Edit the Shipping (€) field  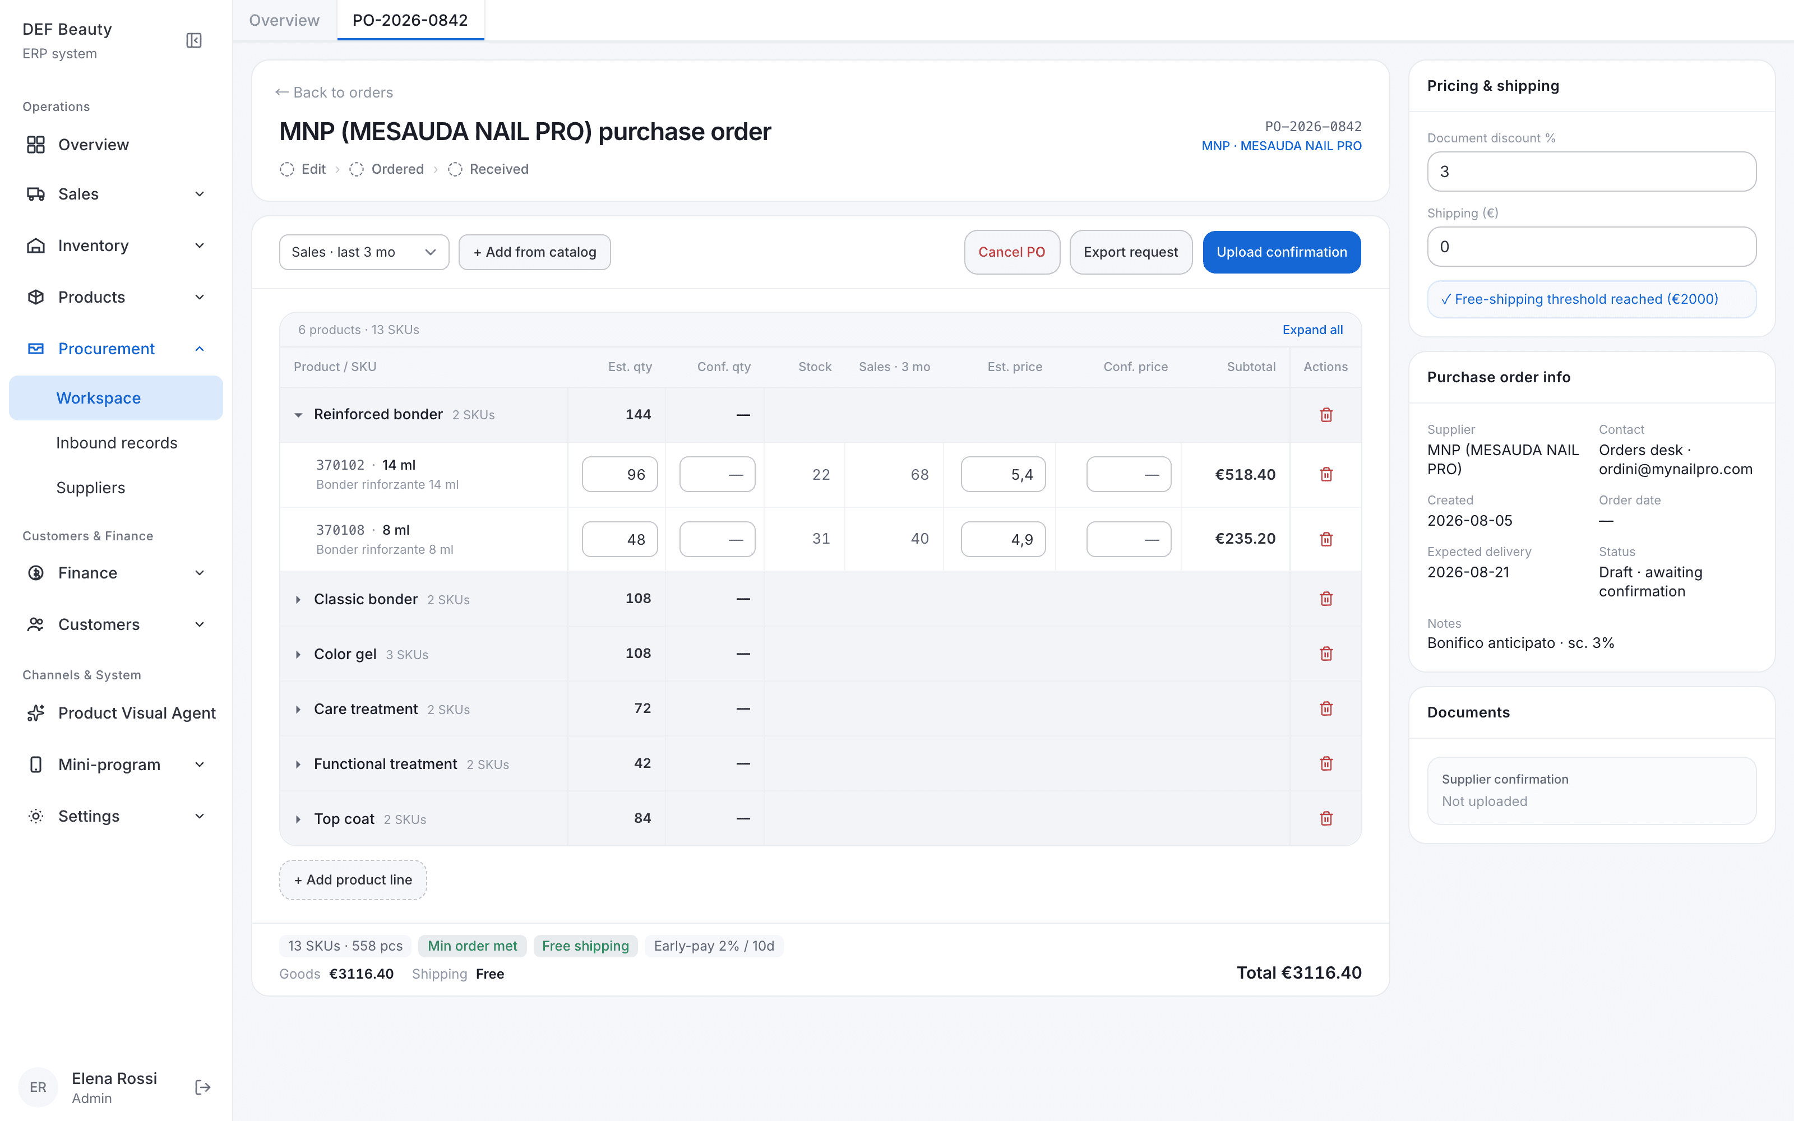coord(1591,247)
